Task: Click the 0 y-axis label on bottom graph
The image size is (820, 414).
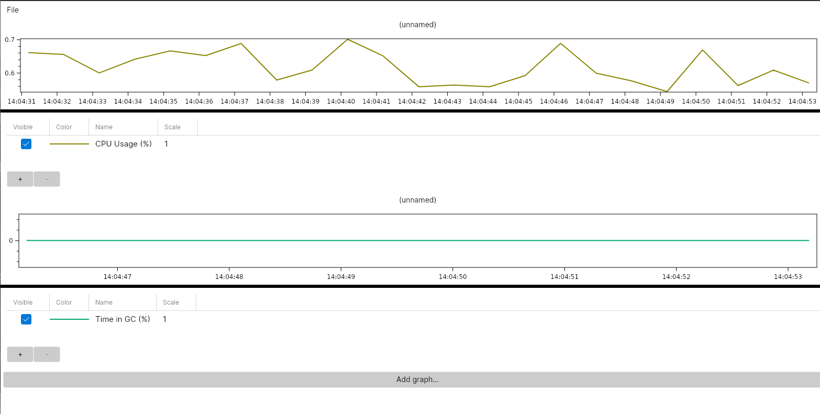Action: 10,241
